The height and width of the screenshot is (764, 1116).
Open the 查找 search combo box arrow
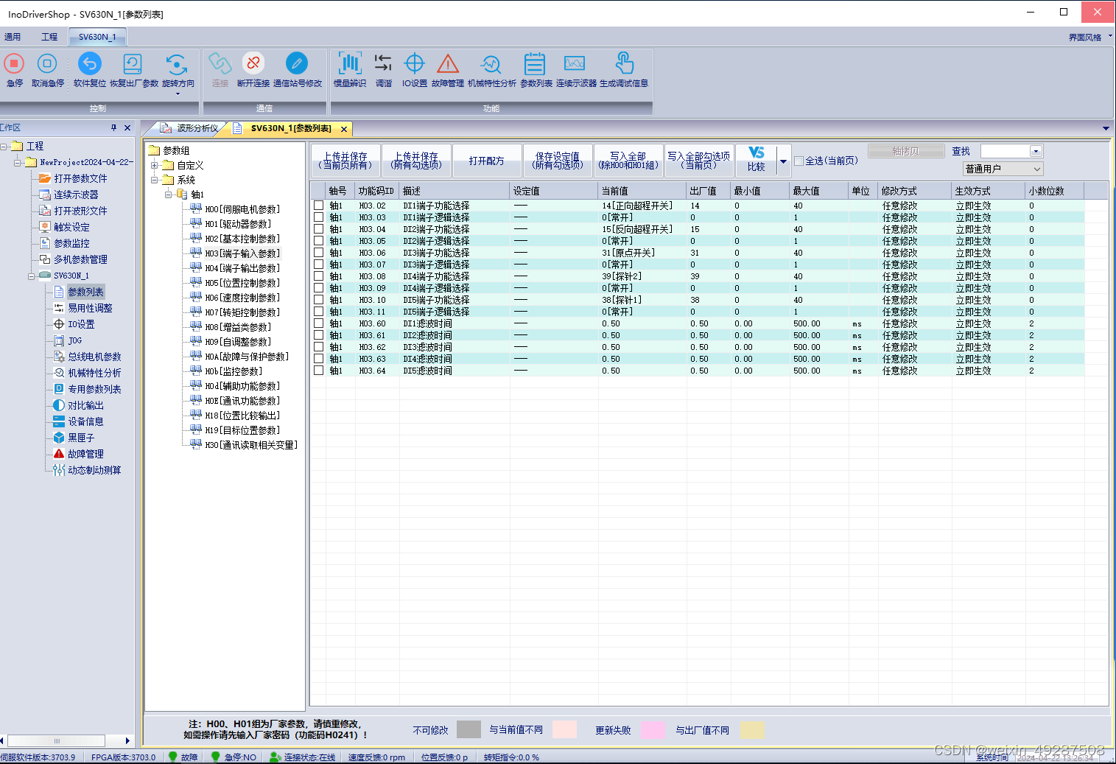tap(1036, 151)
